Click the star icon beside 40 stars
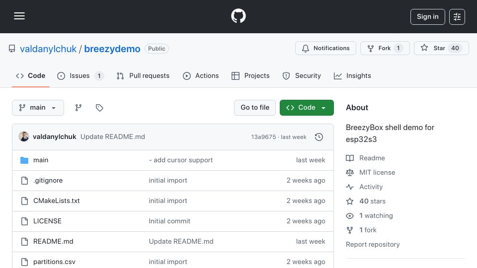Image resolution: width=477 pixels, height=268 pixels. point(350,201)
